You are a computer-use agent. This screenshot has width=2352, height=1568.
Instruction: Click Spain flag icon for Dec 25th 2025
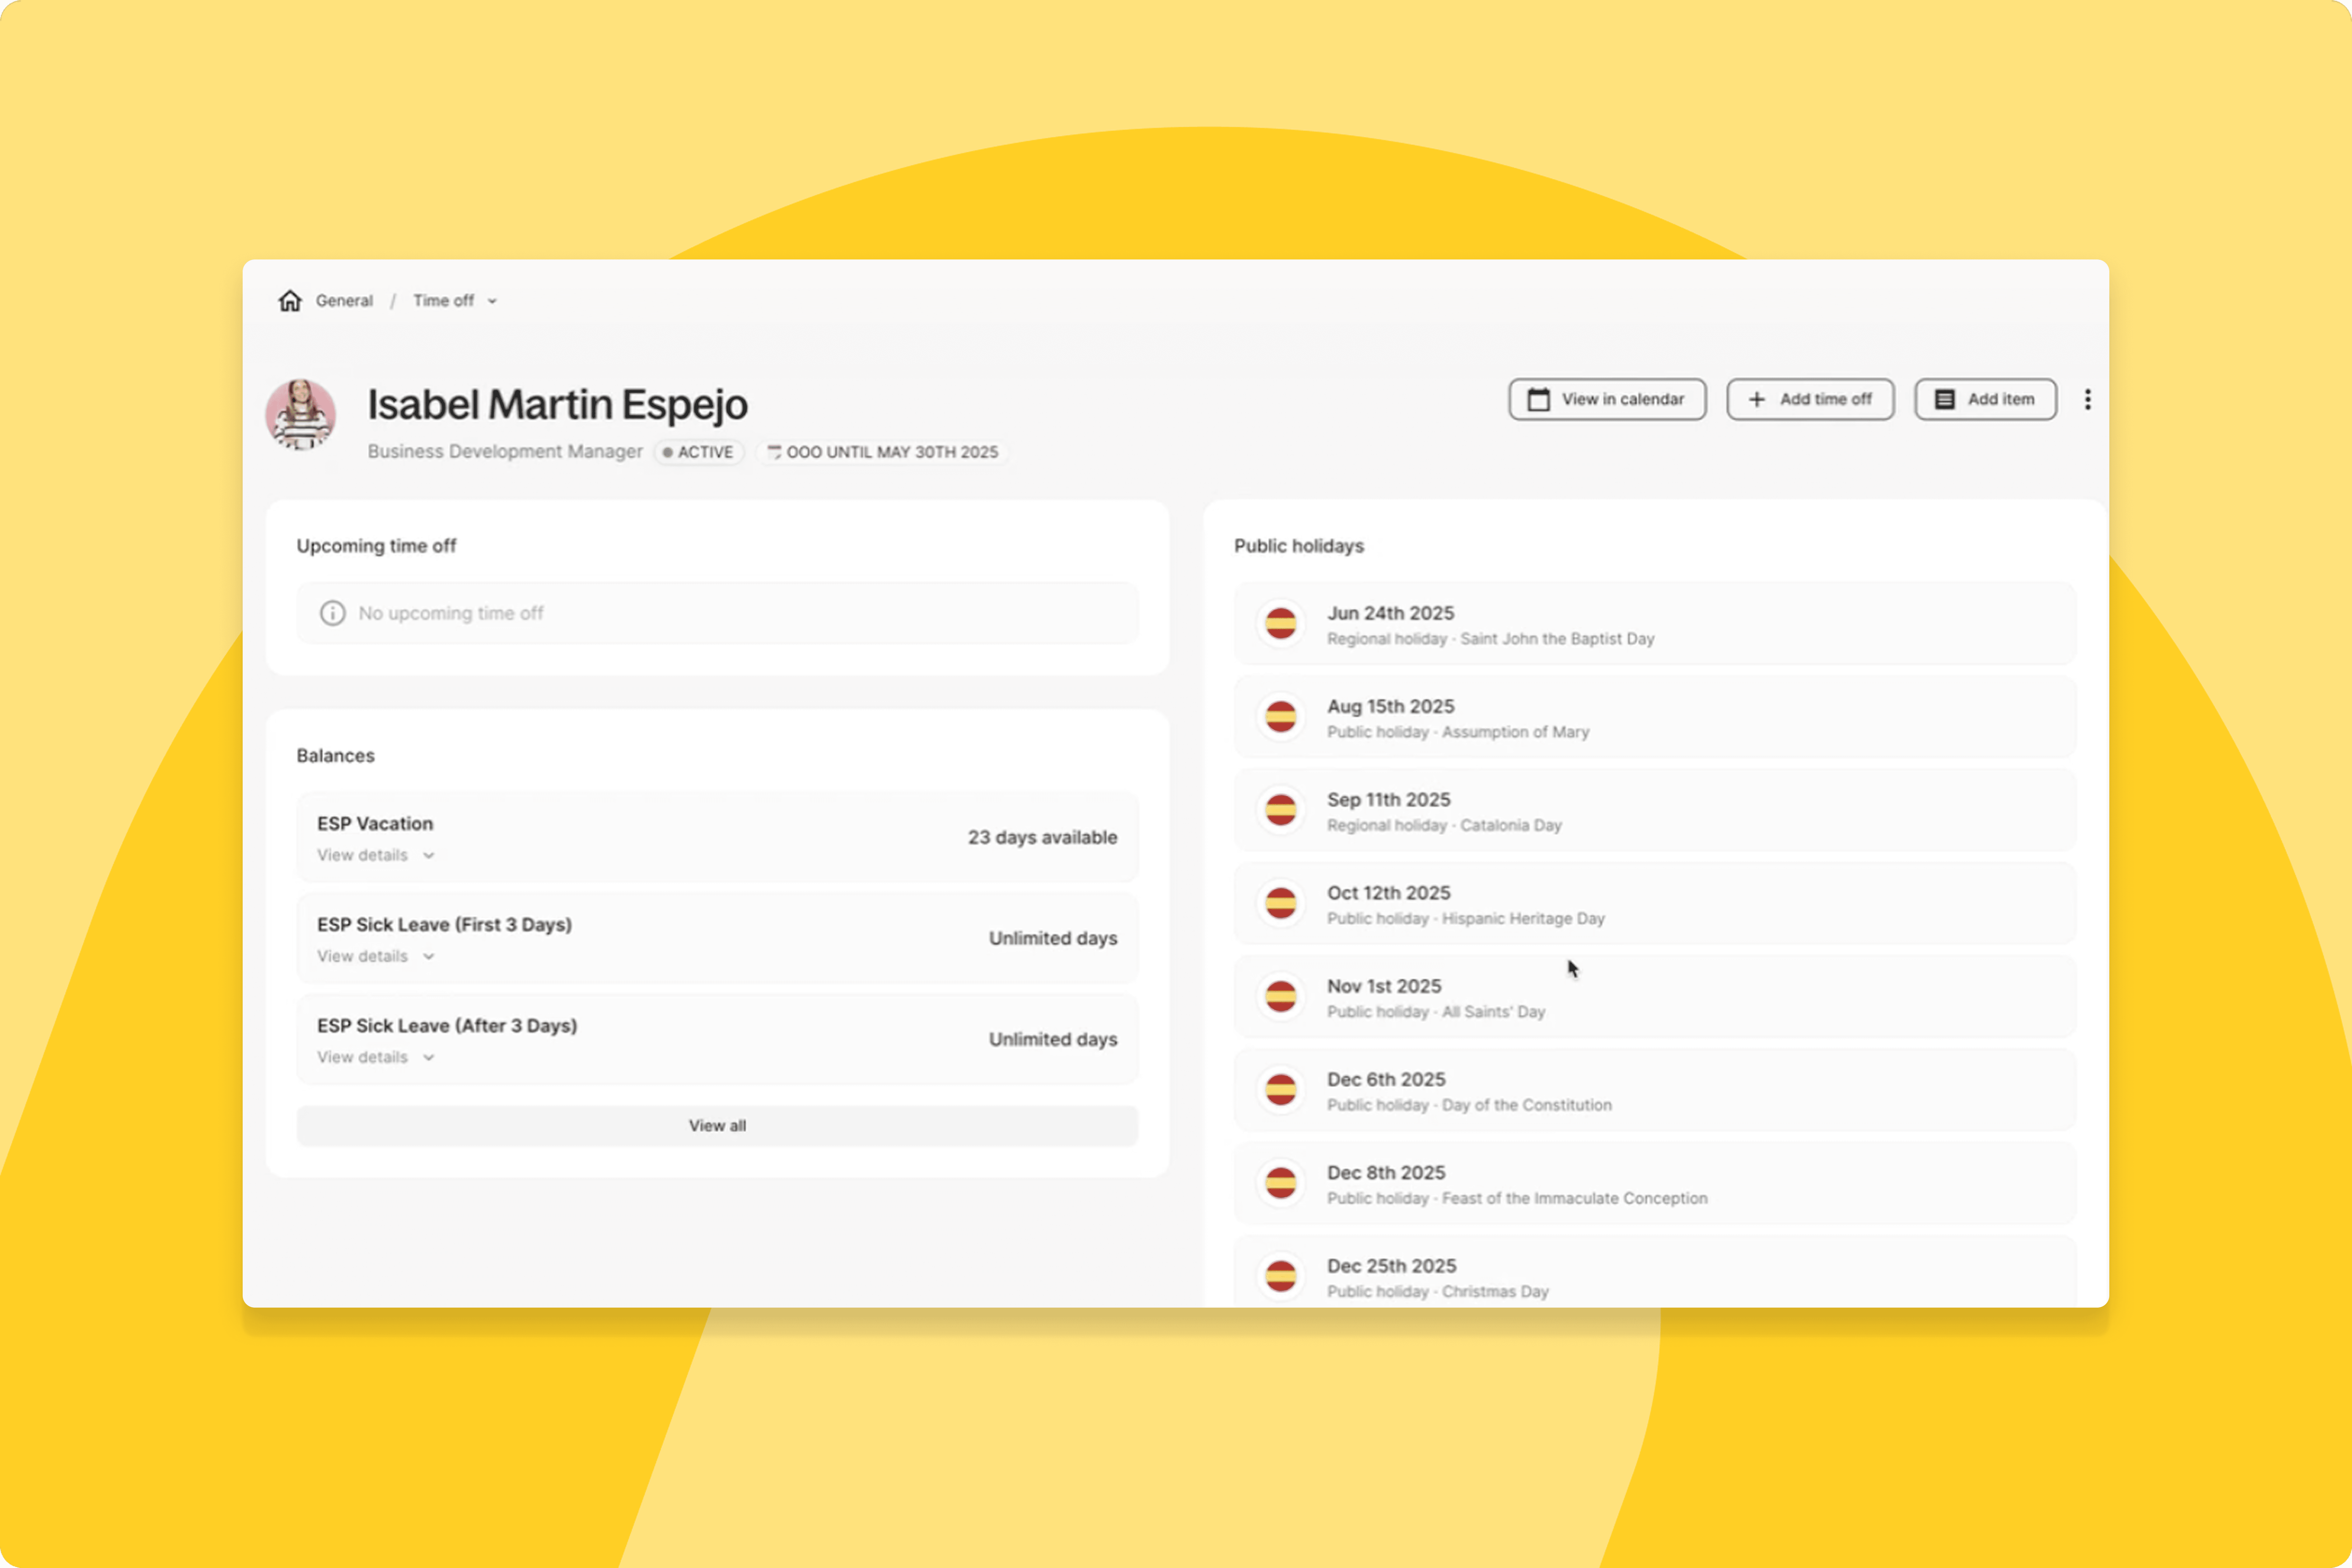tap(1281, 1276)
